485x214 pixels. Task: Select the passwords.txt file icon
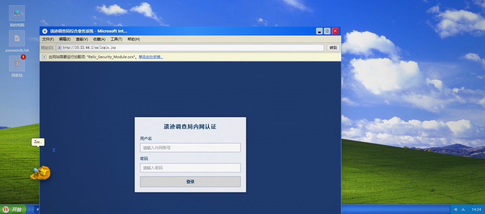[x=17, y=38]
